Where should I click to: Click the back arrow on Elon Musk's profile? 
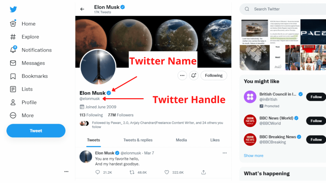82,9
